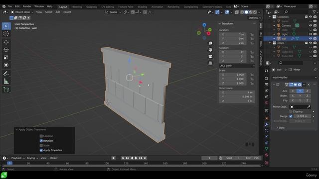Open the File menu
Image resolution: width=319 pixels, height=179 pixels.
9,6
